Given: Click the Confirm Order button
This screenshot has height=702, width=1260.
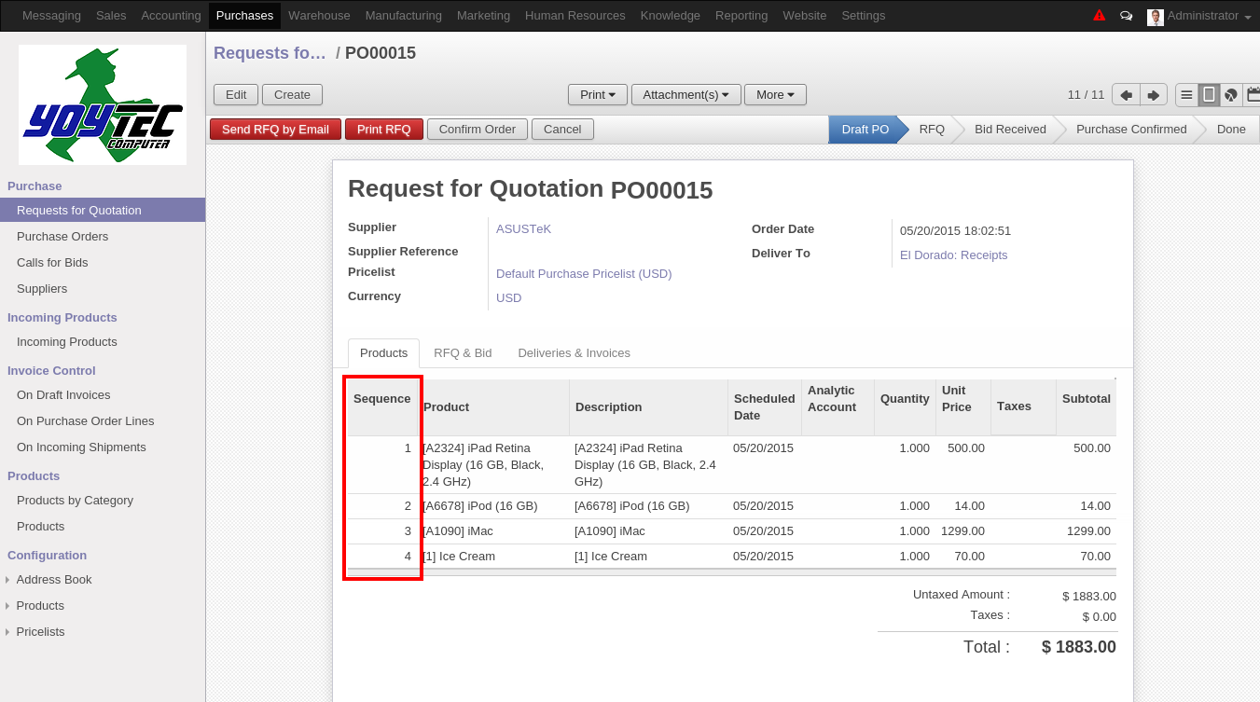Looking at the screenshot, I should [478, 130].
